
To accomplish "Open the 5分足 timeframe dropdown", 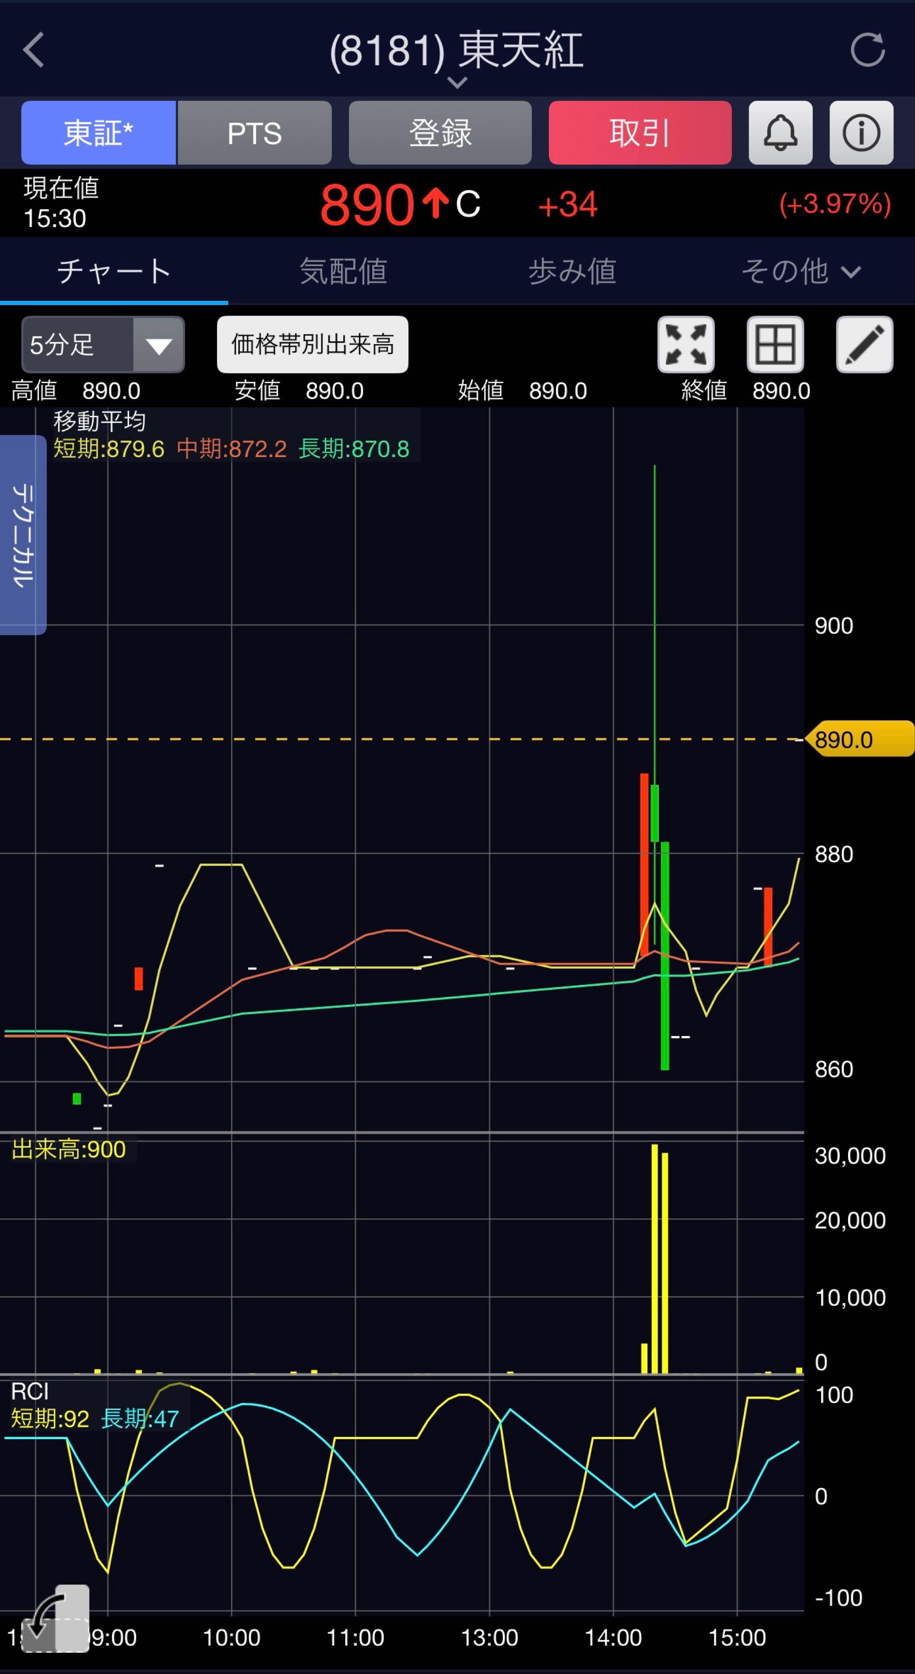I will (103, 345).
